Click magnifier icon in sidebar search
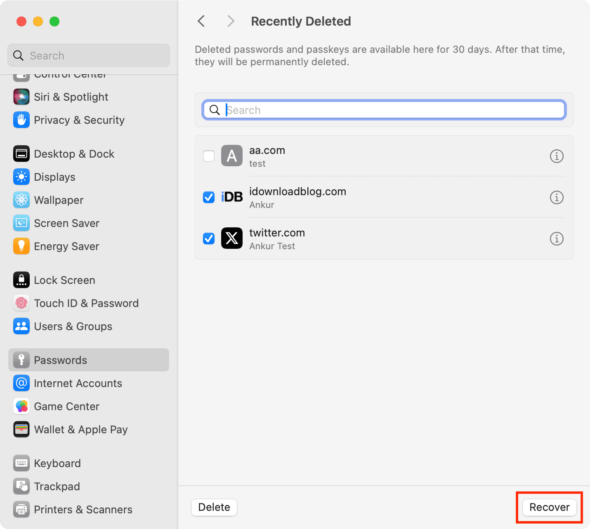Viewport: 590px width, 529px height. (19, 55)
